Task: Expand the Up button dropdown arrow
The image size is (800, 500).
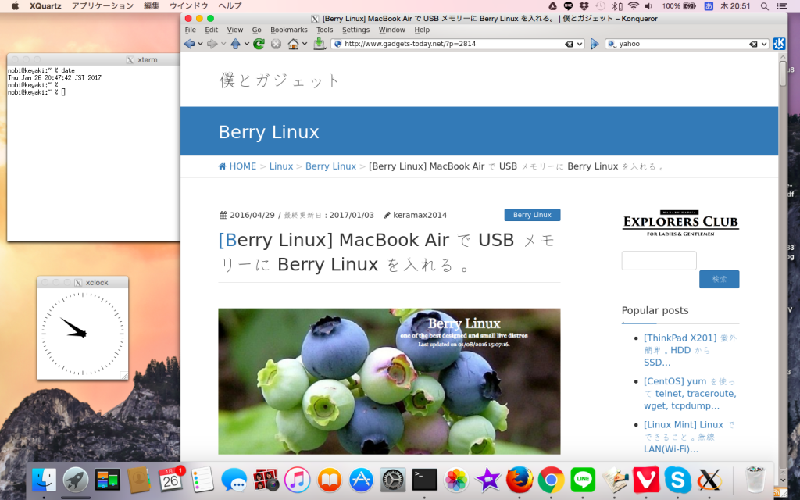Action: coord(246,44)
